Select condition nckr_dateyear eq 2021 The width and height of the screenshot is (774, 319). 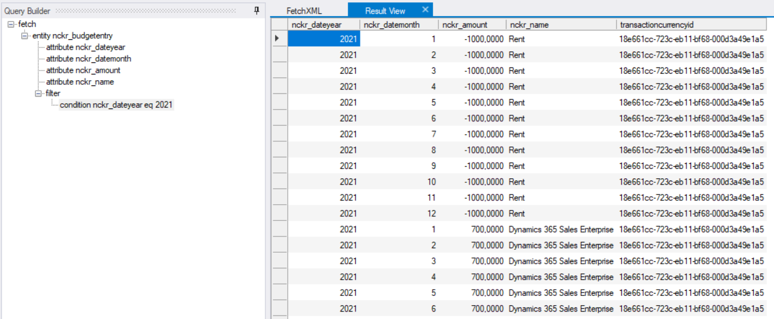[116, 105]
